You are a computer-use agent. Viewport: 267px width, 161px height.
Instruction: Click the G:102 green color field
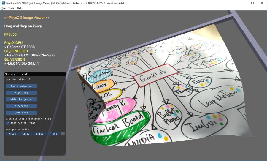pyautogui.click(x=26, y=134)
